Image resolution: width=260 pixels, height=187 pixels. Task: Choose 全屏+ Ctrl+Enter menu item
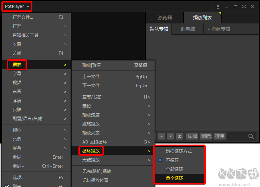click(x=36, y=166)
